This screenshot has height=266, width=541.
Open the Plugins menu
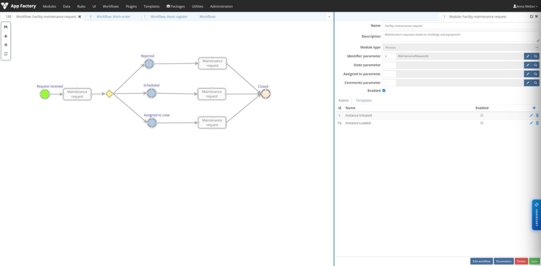[x=131, y=7]
